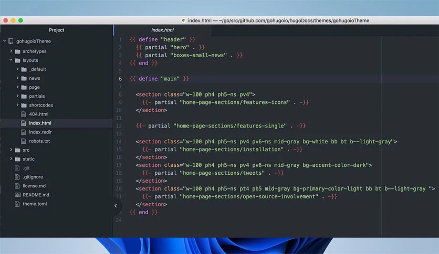Click the "home-page-sections/installation" string
This screenshot has width=439, height=254.
point(232,150)
